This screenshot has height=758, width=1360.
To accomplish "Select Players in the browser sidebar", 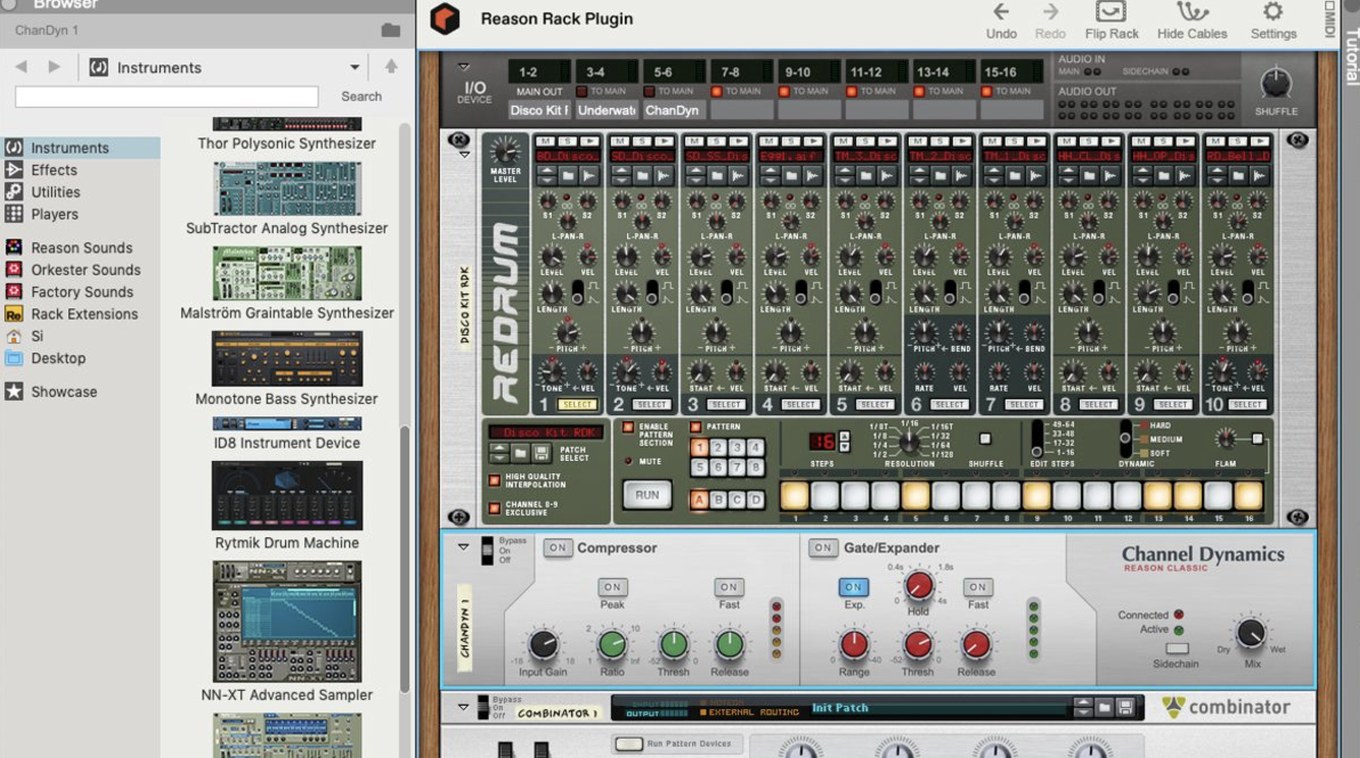I will click(54, 214).
